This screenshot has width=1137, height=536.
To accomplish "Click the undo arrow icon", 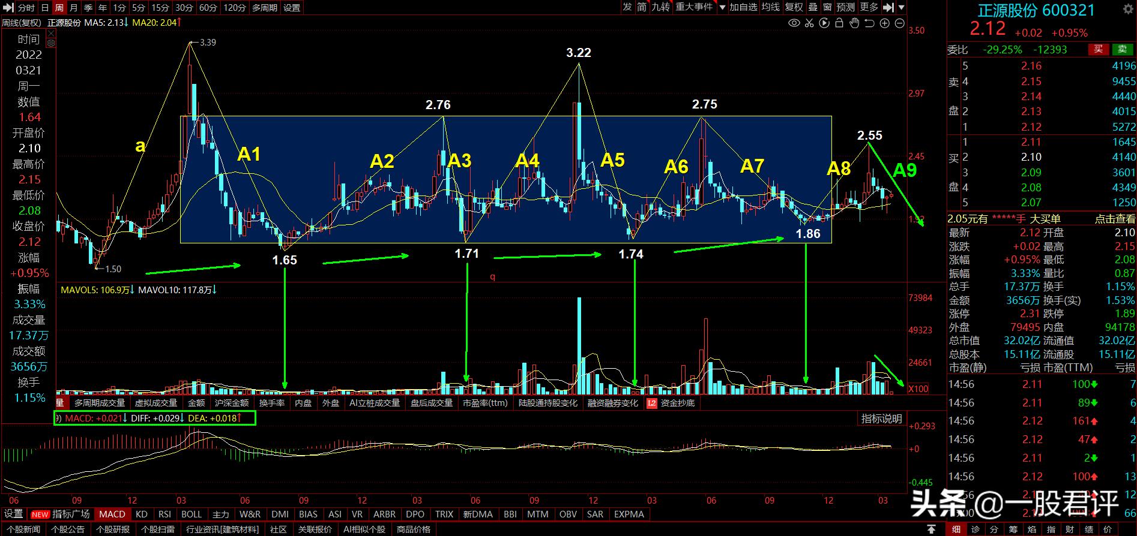I will [x=869, y=23].
